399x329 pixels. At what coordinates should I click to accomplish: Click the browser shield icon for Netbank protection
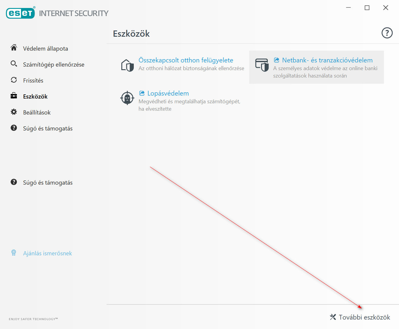pos(262,65)
